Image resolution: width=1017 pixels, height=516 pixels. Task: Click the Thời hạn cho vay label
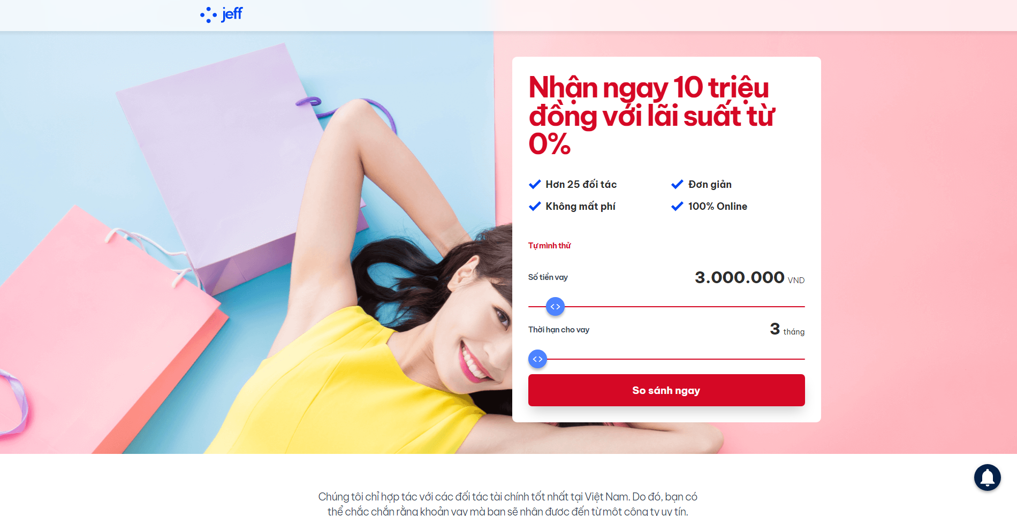click(x=558, y=330)
